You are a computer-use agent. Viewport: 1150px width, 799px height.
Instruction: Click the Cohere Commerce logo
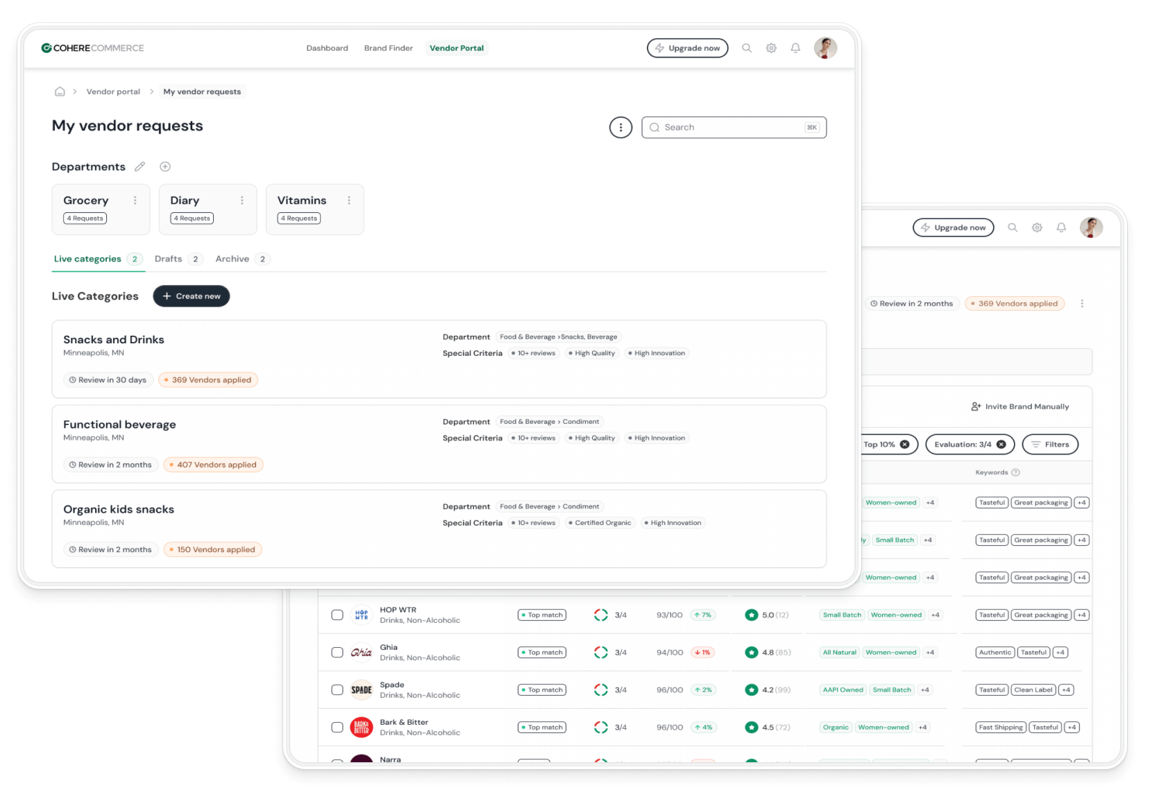click(x=93, y=48)
